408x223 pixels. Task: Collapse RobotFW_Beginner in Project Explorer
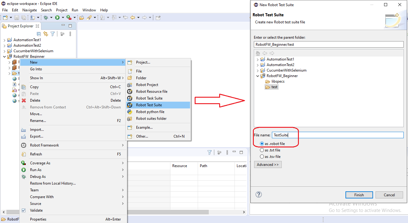[x=4, y=57]
